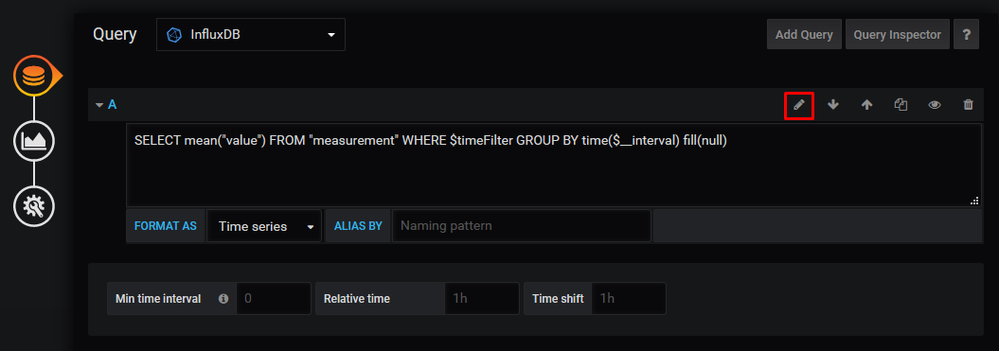Screen dimensions: 999x351
Task: Show info for Min time interval
Action: 223,298
